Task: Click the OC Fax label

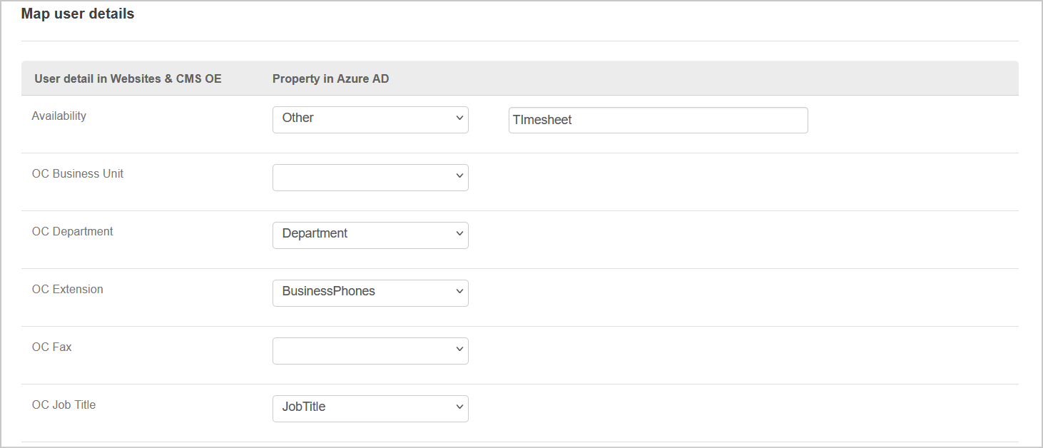Action: [x=52, y=347]
